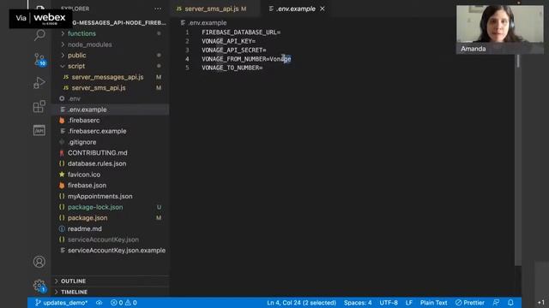
Task: Click the Ln 4, Col 24 cursor position indicator
Action: coord(301,303)
